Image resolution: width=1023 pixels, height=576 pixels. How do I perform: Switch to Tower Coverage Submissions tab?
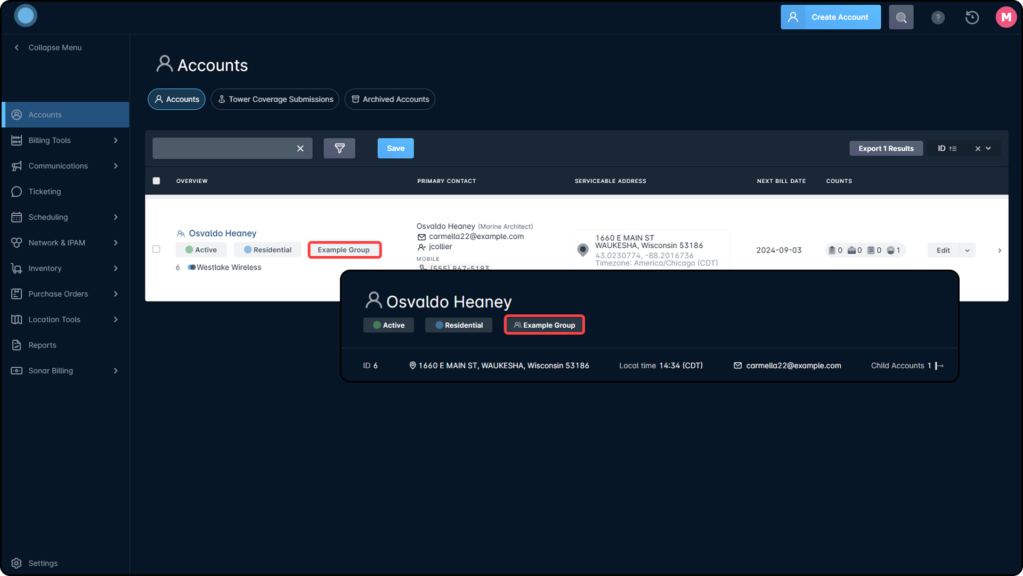(x=275, y=99)
